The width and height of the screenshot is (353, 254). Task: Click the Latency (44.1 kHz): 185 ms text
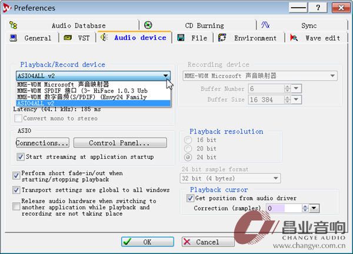click(x=57, y=109)
